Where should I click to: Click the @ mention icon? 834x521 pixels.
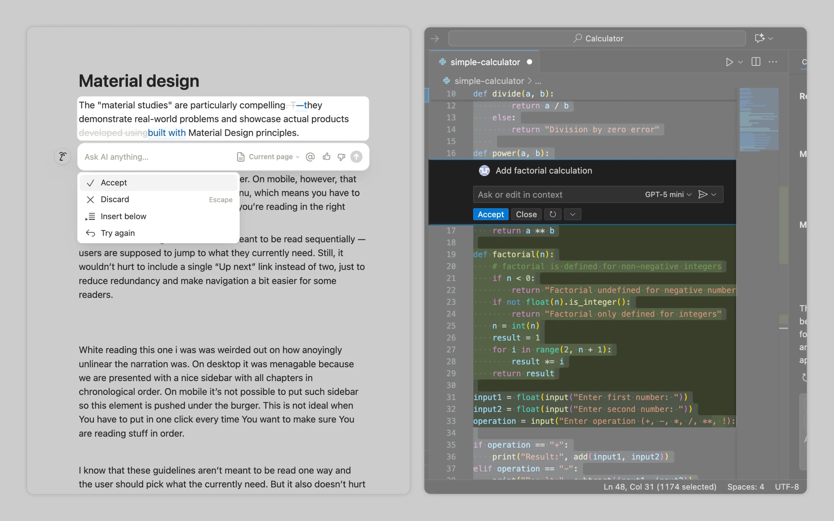[310, 157]
